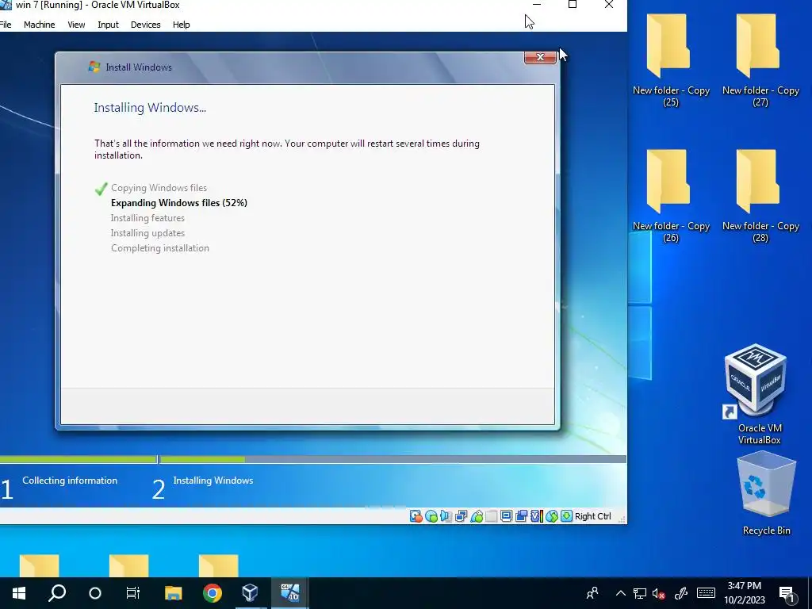
Task: Select the Oracle VM VirtualBox desktop shortcut
Action: pyautogui.click(x=757, y=393)
